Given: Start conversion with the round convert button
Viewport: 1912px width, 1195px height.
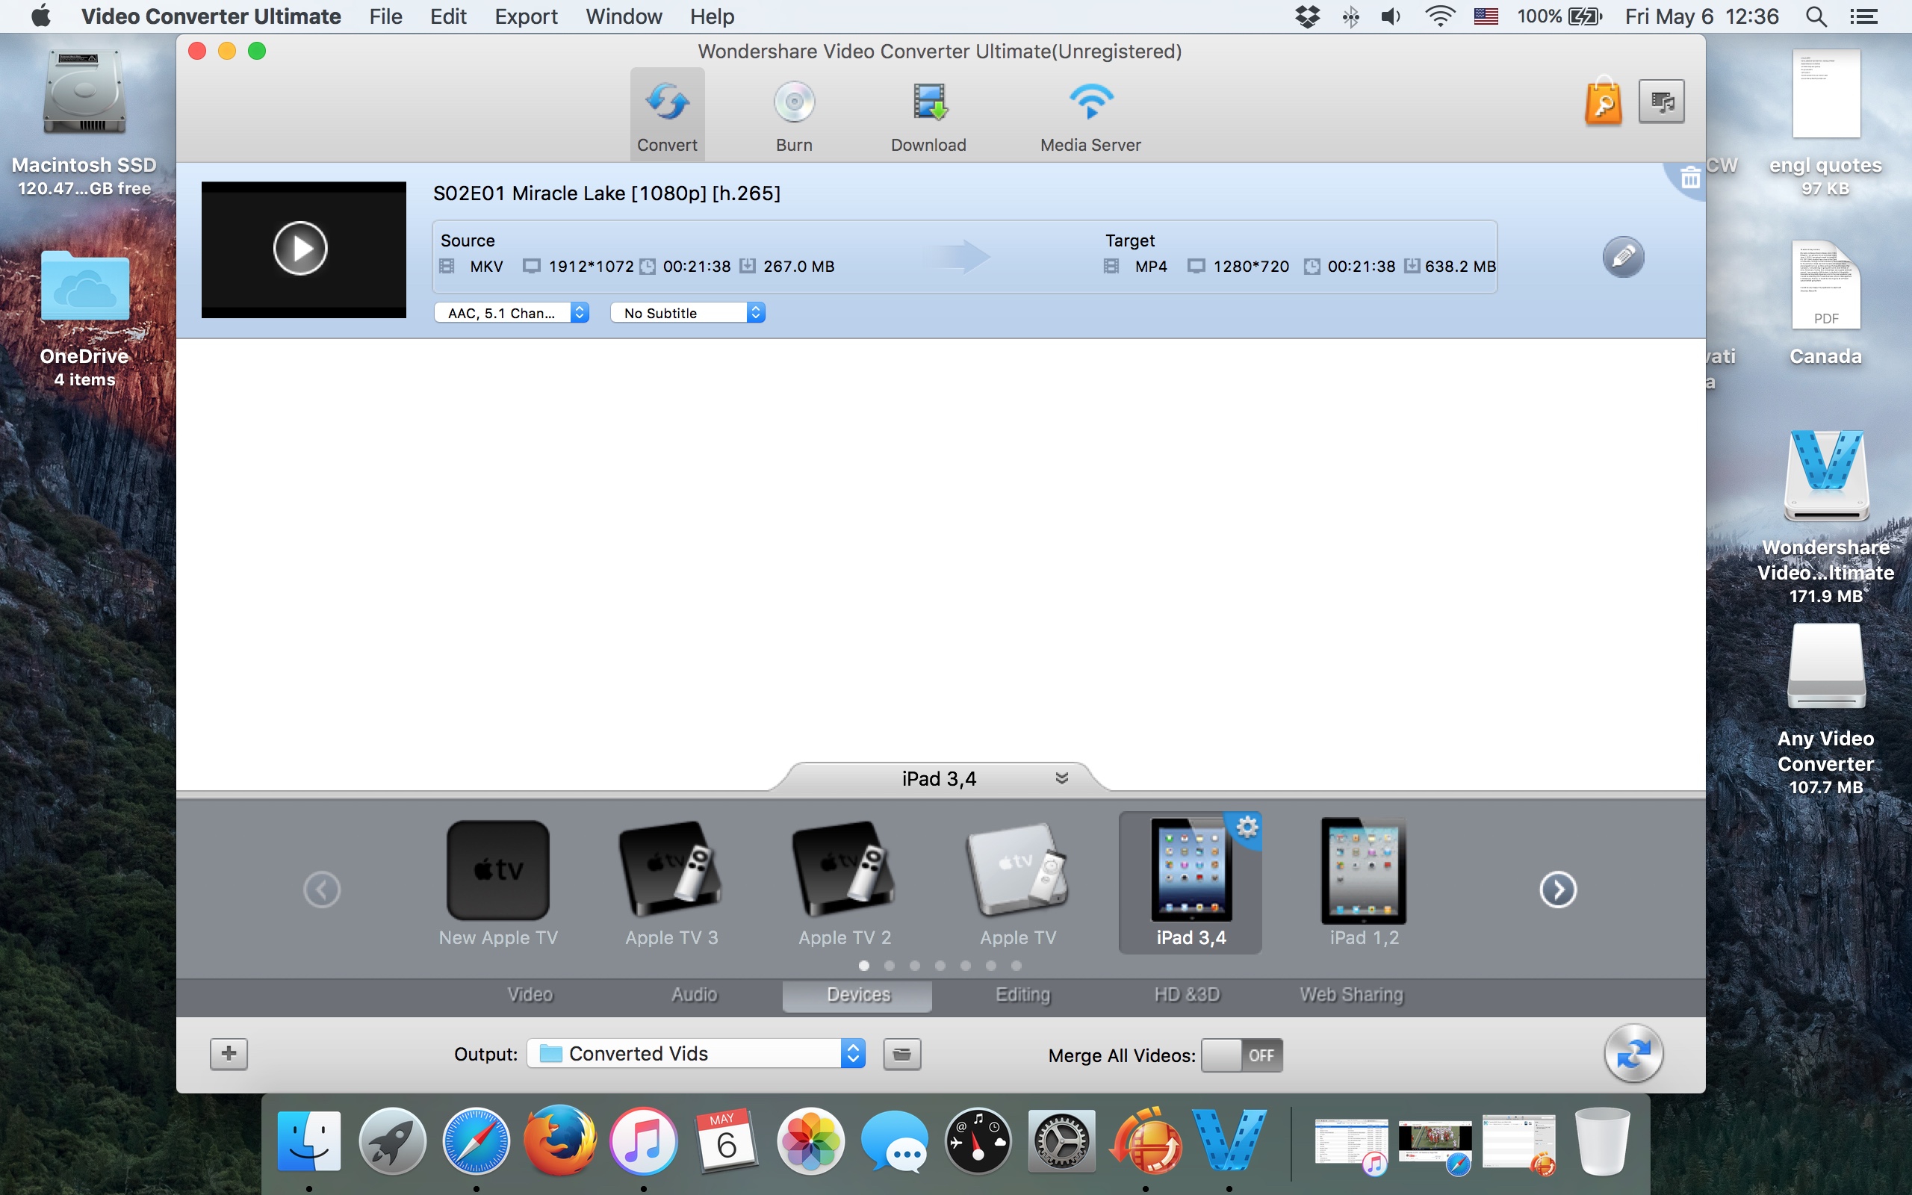Looking at the screenshot, I should 1633,1054.
